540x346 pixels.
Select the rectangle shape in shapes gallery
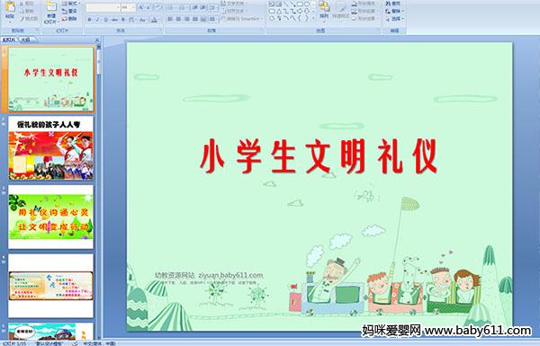click(300, 4)
